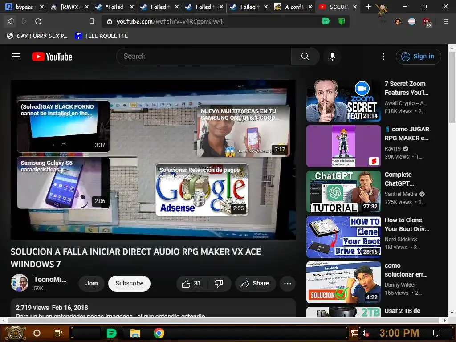Go back with browser back arrow
The image size is (456, 342).
pos(10,21)
